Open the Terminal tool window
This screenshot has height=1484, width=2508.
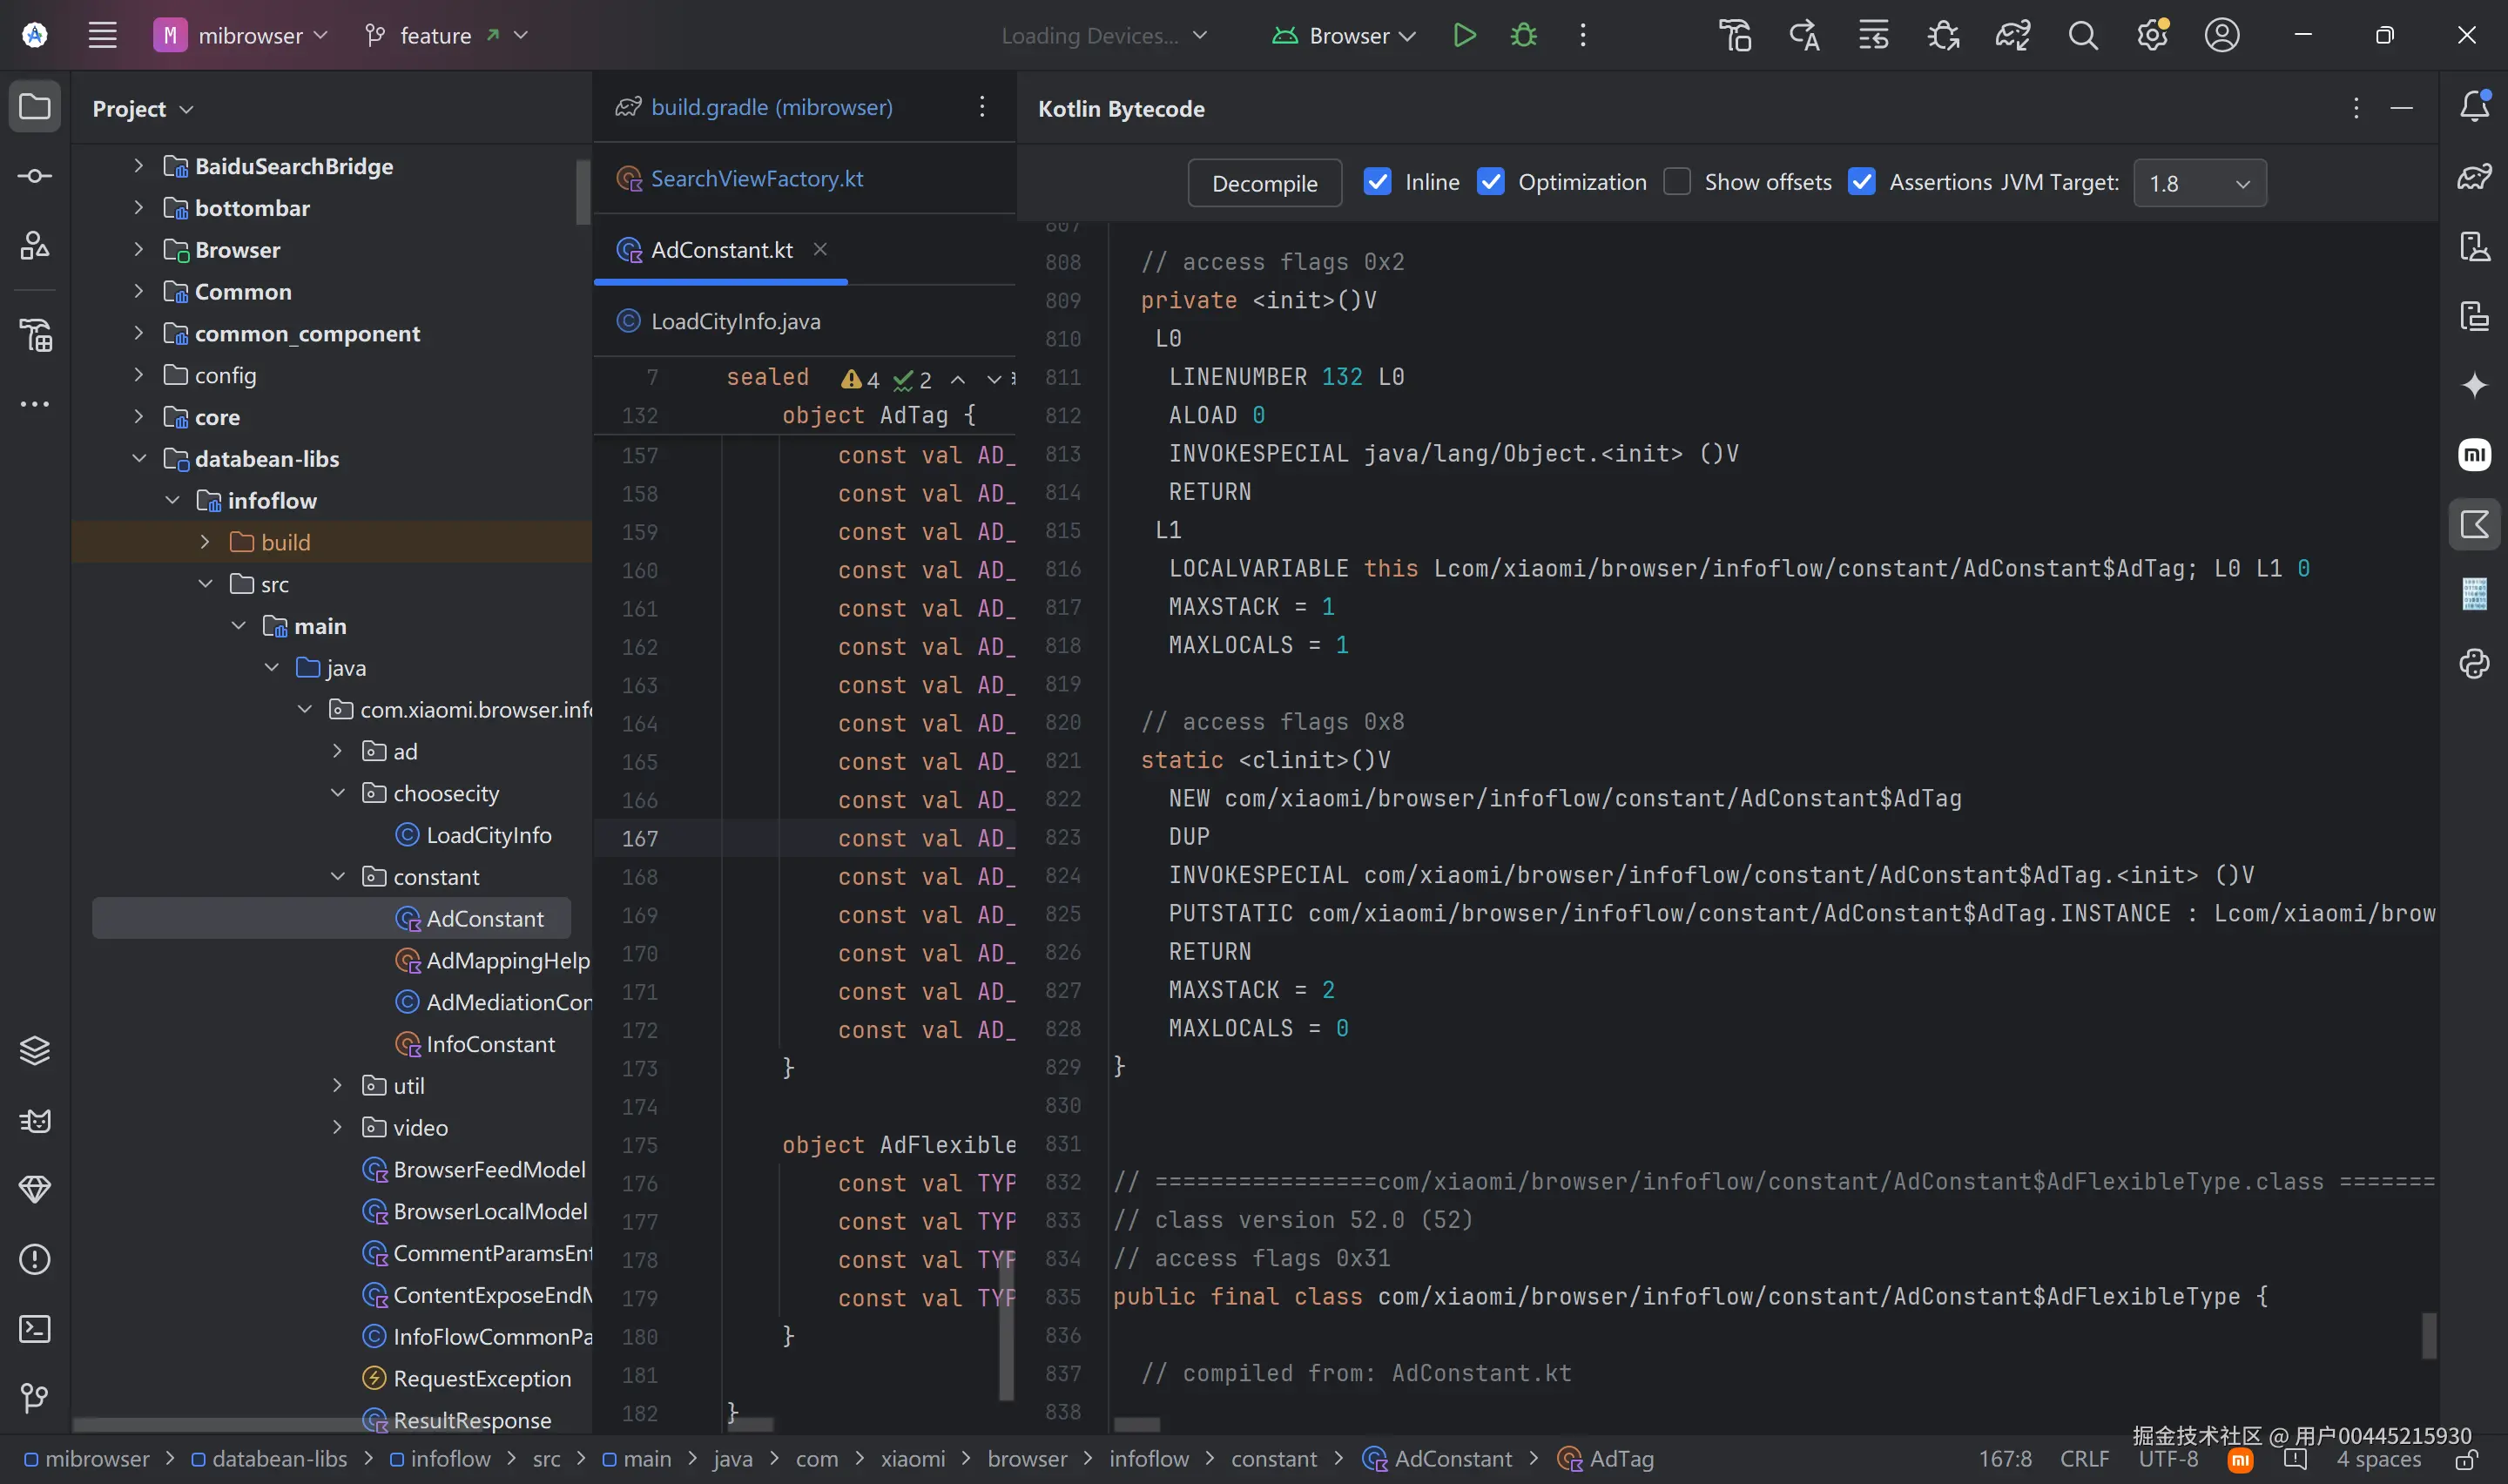point(35,1329)
